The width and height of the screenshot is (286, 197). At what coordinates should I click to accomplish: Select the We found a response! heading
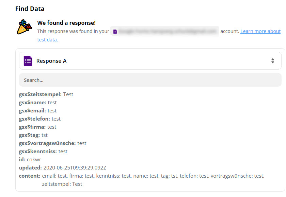coord(67,22)
